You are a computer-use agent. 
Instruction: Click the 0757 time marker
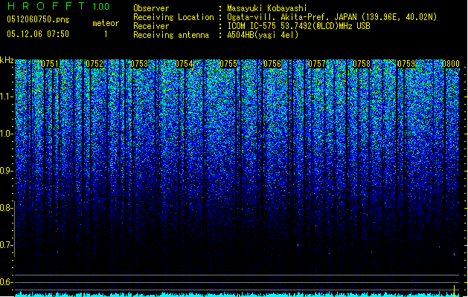click(317, 64)
